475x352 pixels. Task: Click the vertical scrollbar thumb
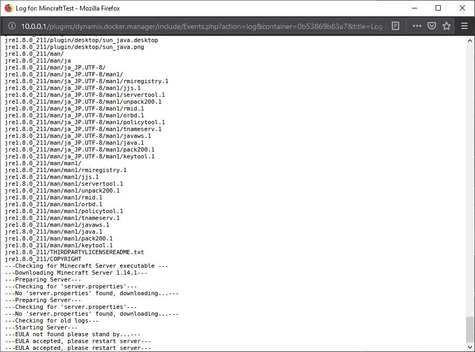pyautogui.click(x=470, y=329)
